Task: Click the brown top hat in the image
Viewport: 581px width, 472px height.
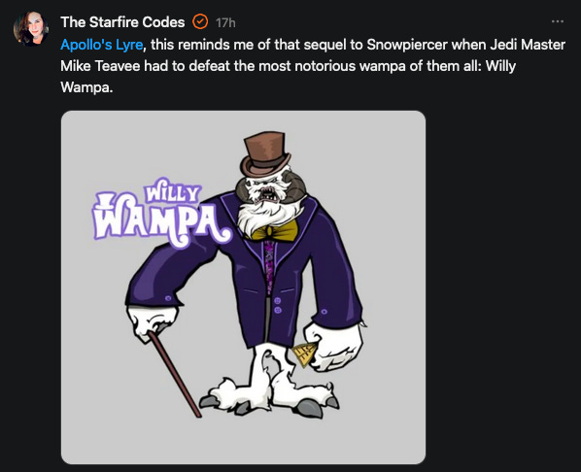Action: coord(265,153)
